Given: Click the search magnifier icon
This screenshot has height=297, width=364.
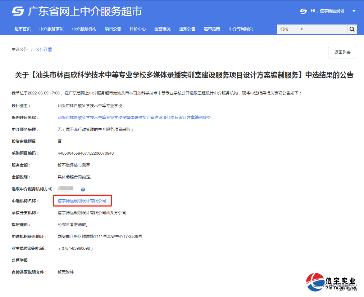Looking at the screenshot, I should [x=351, y=29].
